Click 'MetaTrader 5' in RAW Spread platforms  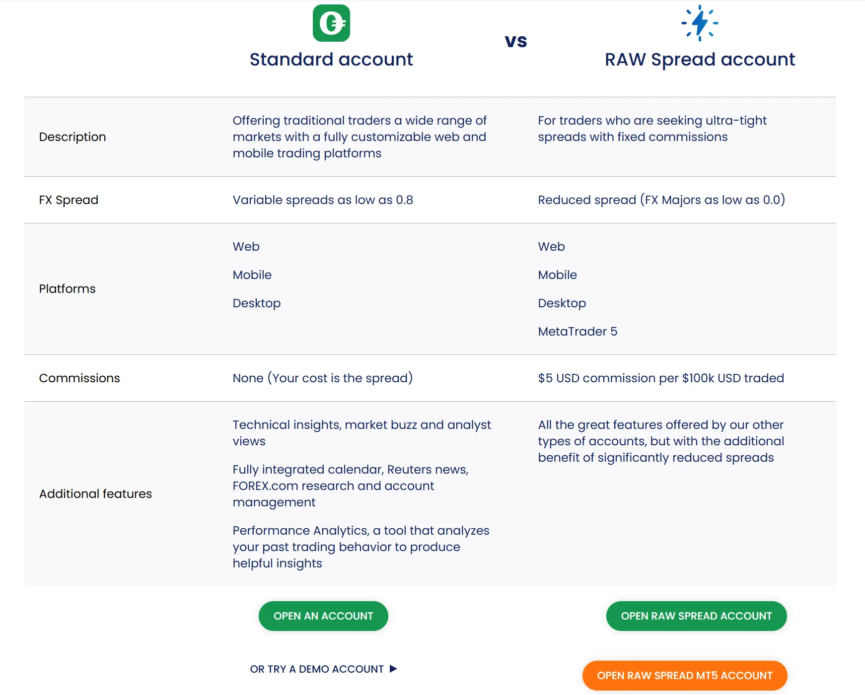pyautogui.click(x=577, y=332)
